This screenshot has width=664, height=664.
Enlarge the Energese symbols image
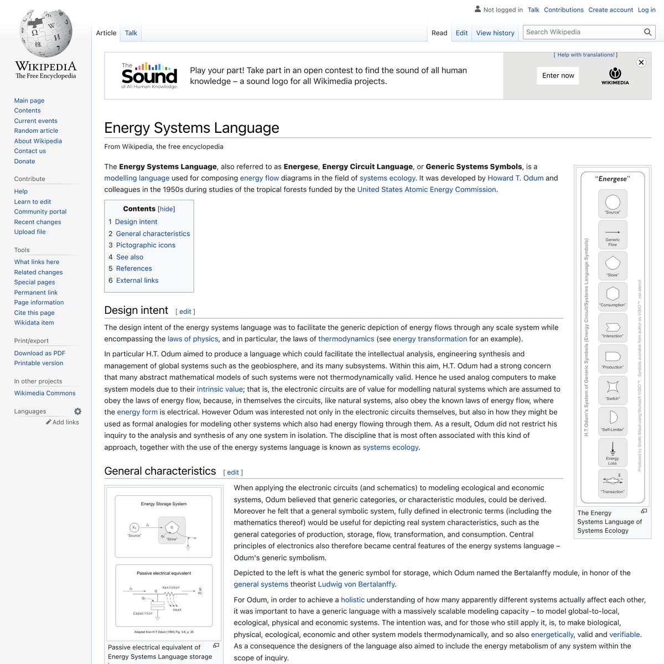tap(645, 511)
